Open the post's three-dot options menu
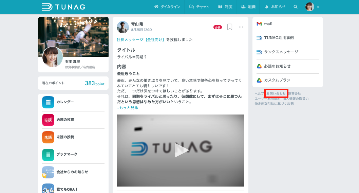Viewport: 359px width, 193px height. tap(241, 27)
